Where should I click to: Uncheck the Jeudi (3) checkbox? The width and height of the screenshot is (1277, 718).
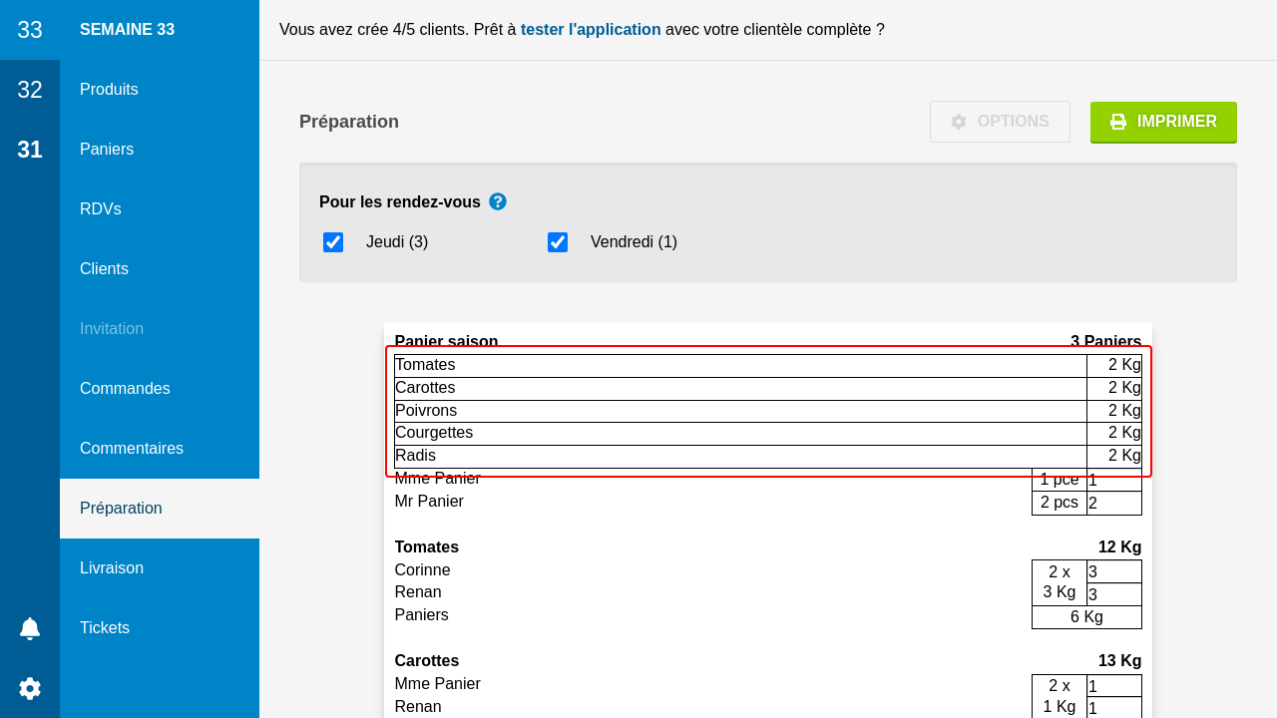[x=333, y=242]
